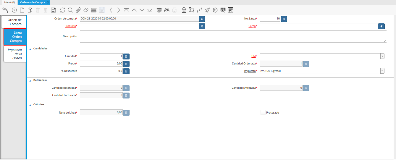Click the undo back arrow icon
This screenshot has width=396, height=160.
tap(5, 10)
